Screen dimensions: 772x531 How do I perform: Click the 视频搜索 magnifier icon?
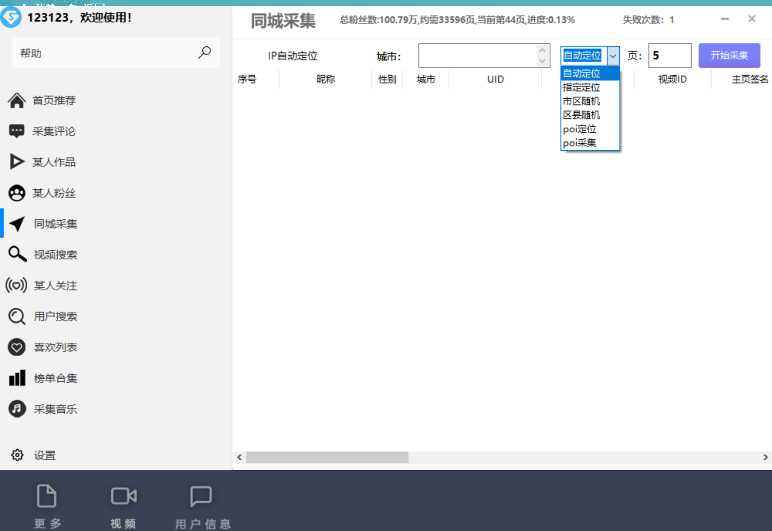tap(17, 254)
